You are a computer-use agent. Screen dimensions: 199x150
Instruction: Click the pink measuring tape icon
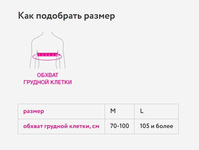pyautogui.click(x=47, y=53)
